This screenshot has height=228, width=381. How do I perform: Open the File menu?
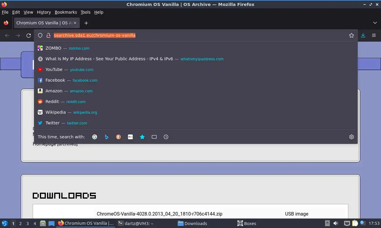(x=5, y=12)
